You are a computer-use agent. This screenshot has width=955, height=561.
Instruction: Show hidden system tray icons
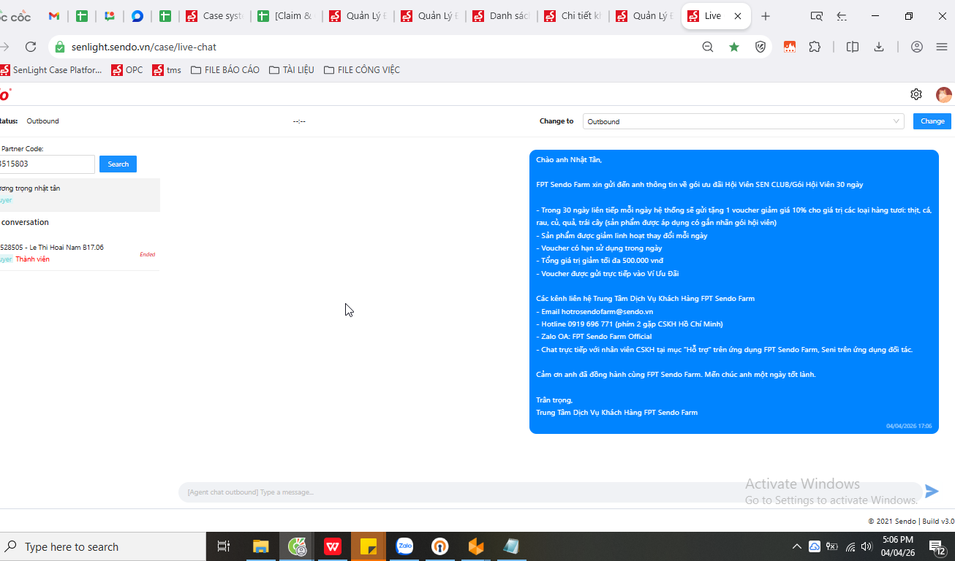point(797,546)
